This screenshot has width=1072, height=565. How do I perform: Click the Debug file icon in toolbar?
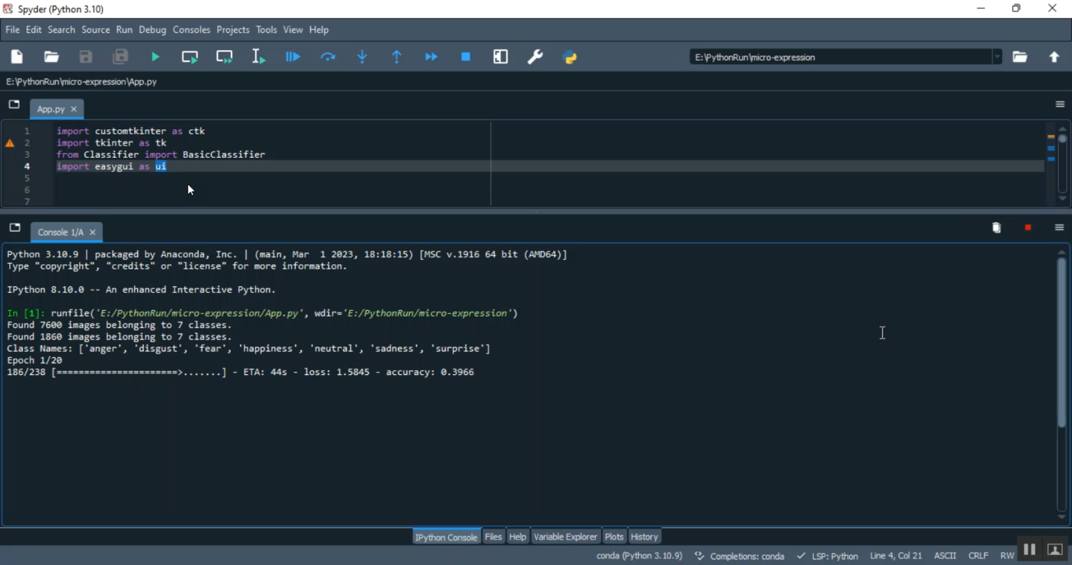pyautogui.click(x=293, y=57)
